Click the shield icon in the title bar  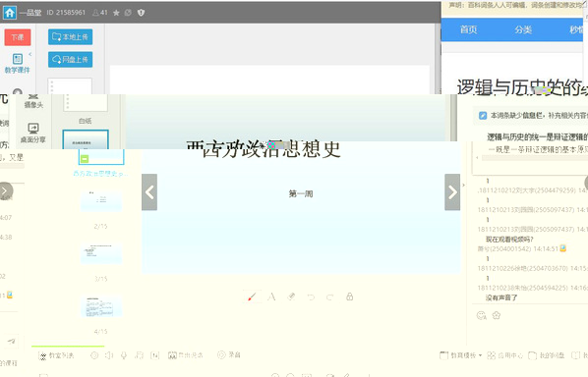click(141, 13)
